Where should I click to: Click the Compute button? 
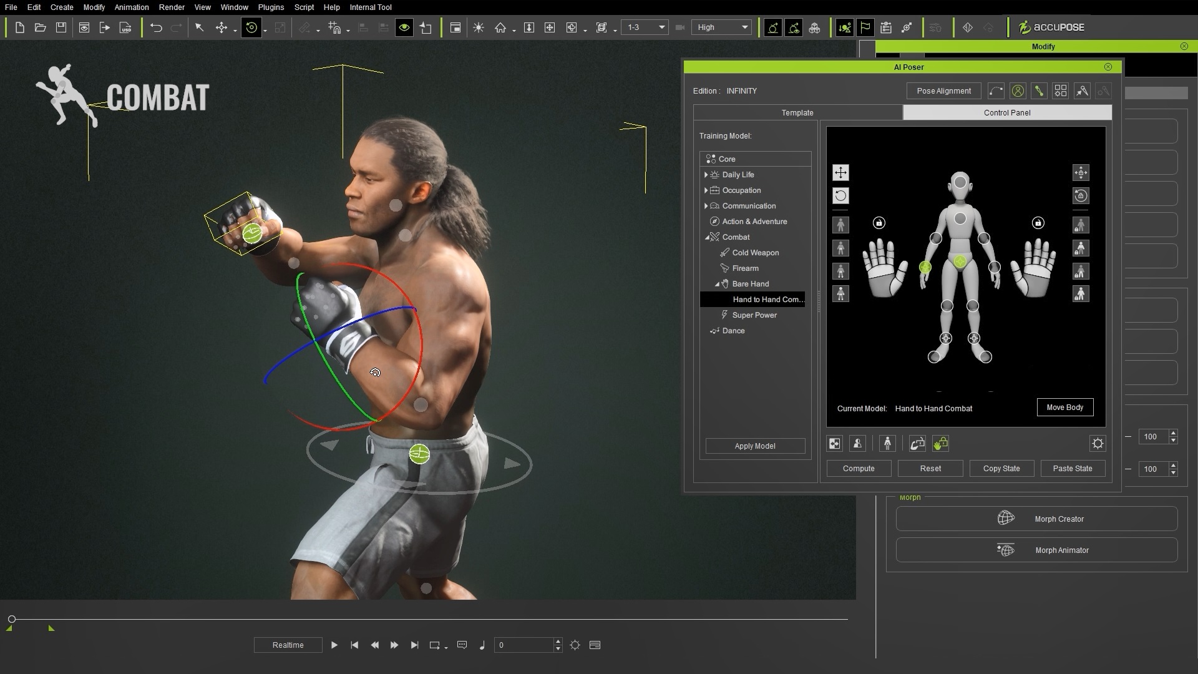click(x=859, y=469)
